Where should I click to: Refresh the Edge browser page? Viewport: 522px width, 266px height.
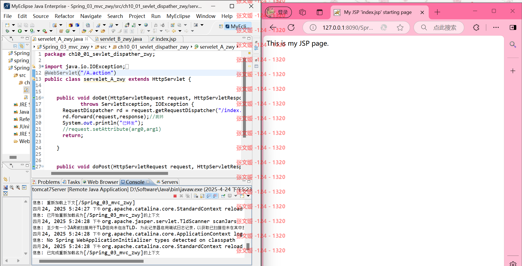291,27
